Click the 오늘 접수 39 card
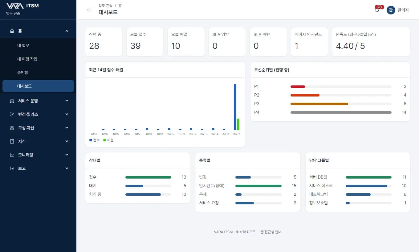This screenshot has width=419, height=252. (x=145, y=42)
